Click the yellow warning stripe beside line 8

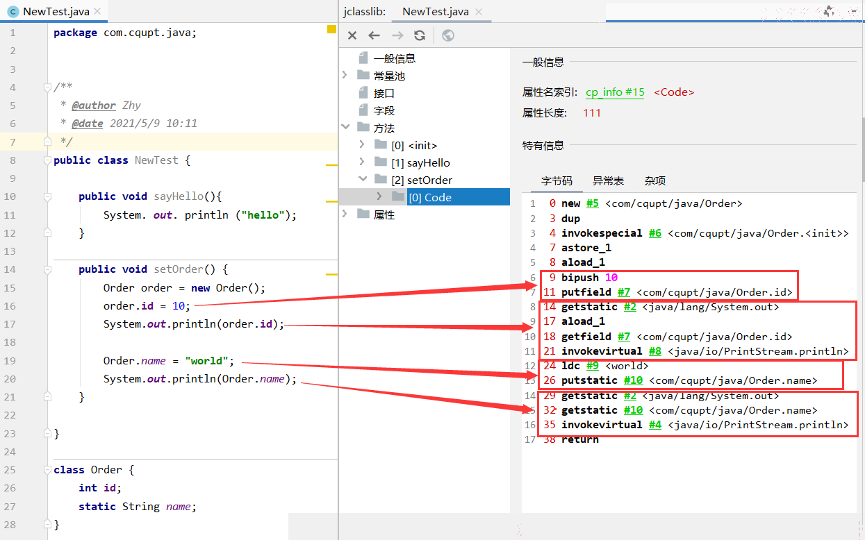click(x=331, y=165)
